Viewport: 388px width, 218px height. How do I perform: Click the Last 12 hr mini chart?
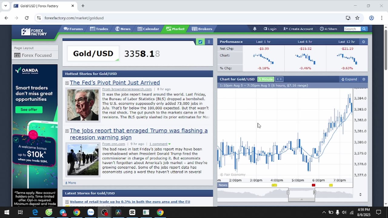347,58
